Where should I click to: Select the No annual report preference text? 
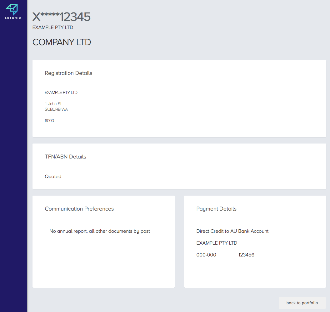click(x=100, y=231)
